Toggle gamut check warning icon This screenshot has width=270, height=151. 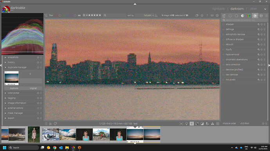212,124
